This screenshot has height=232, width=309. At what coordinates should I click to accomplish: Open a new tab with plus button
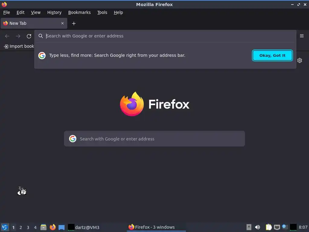pyautogui.click(x=74, y=24)
